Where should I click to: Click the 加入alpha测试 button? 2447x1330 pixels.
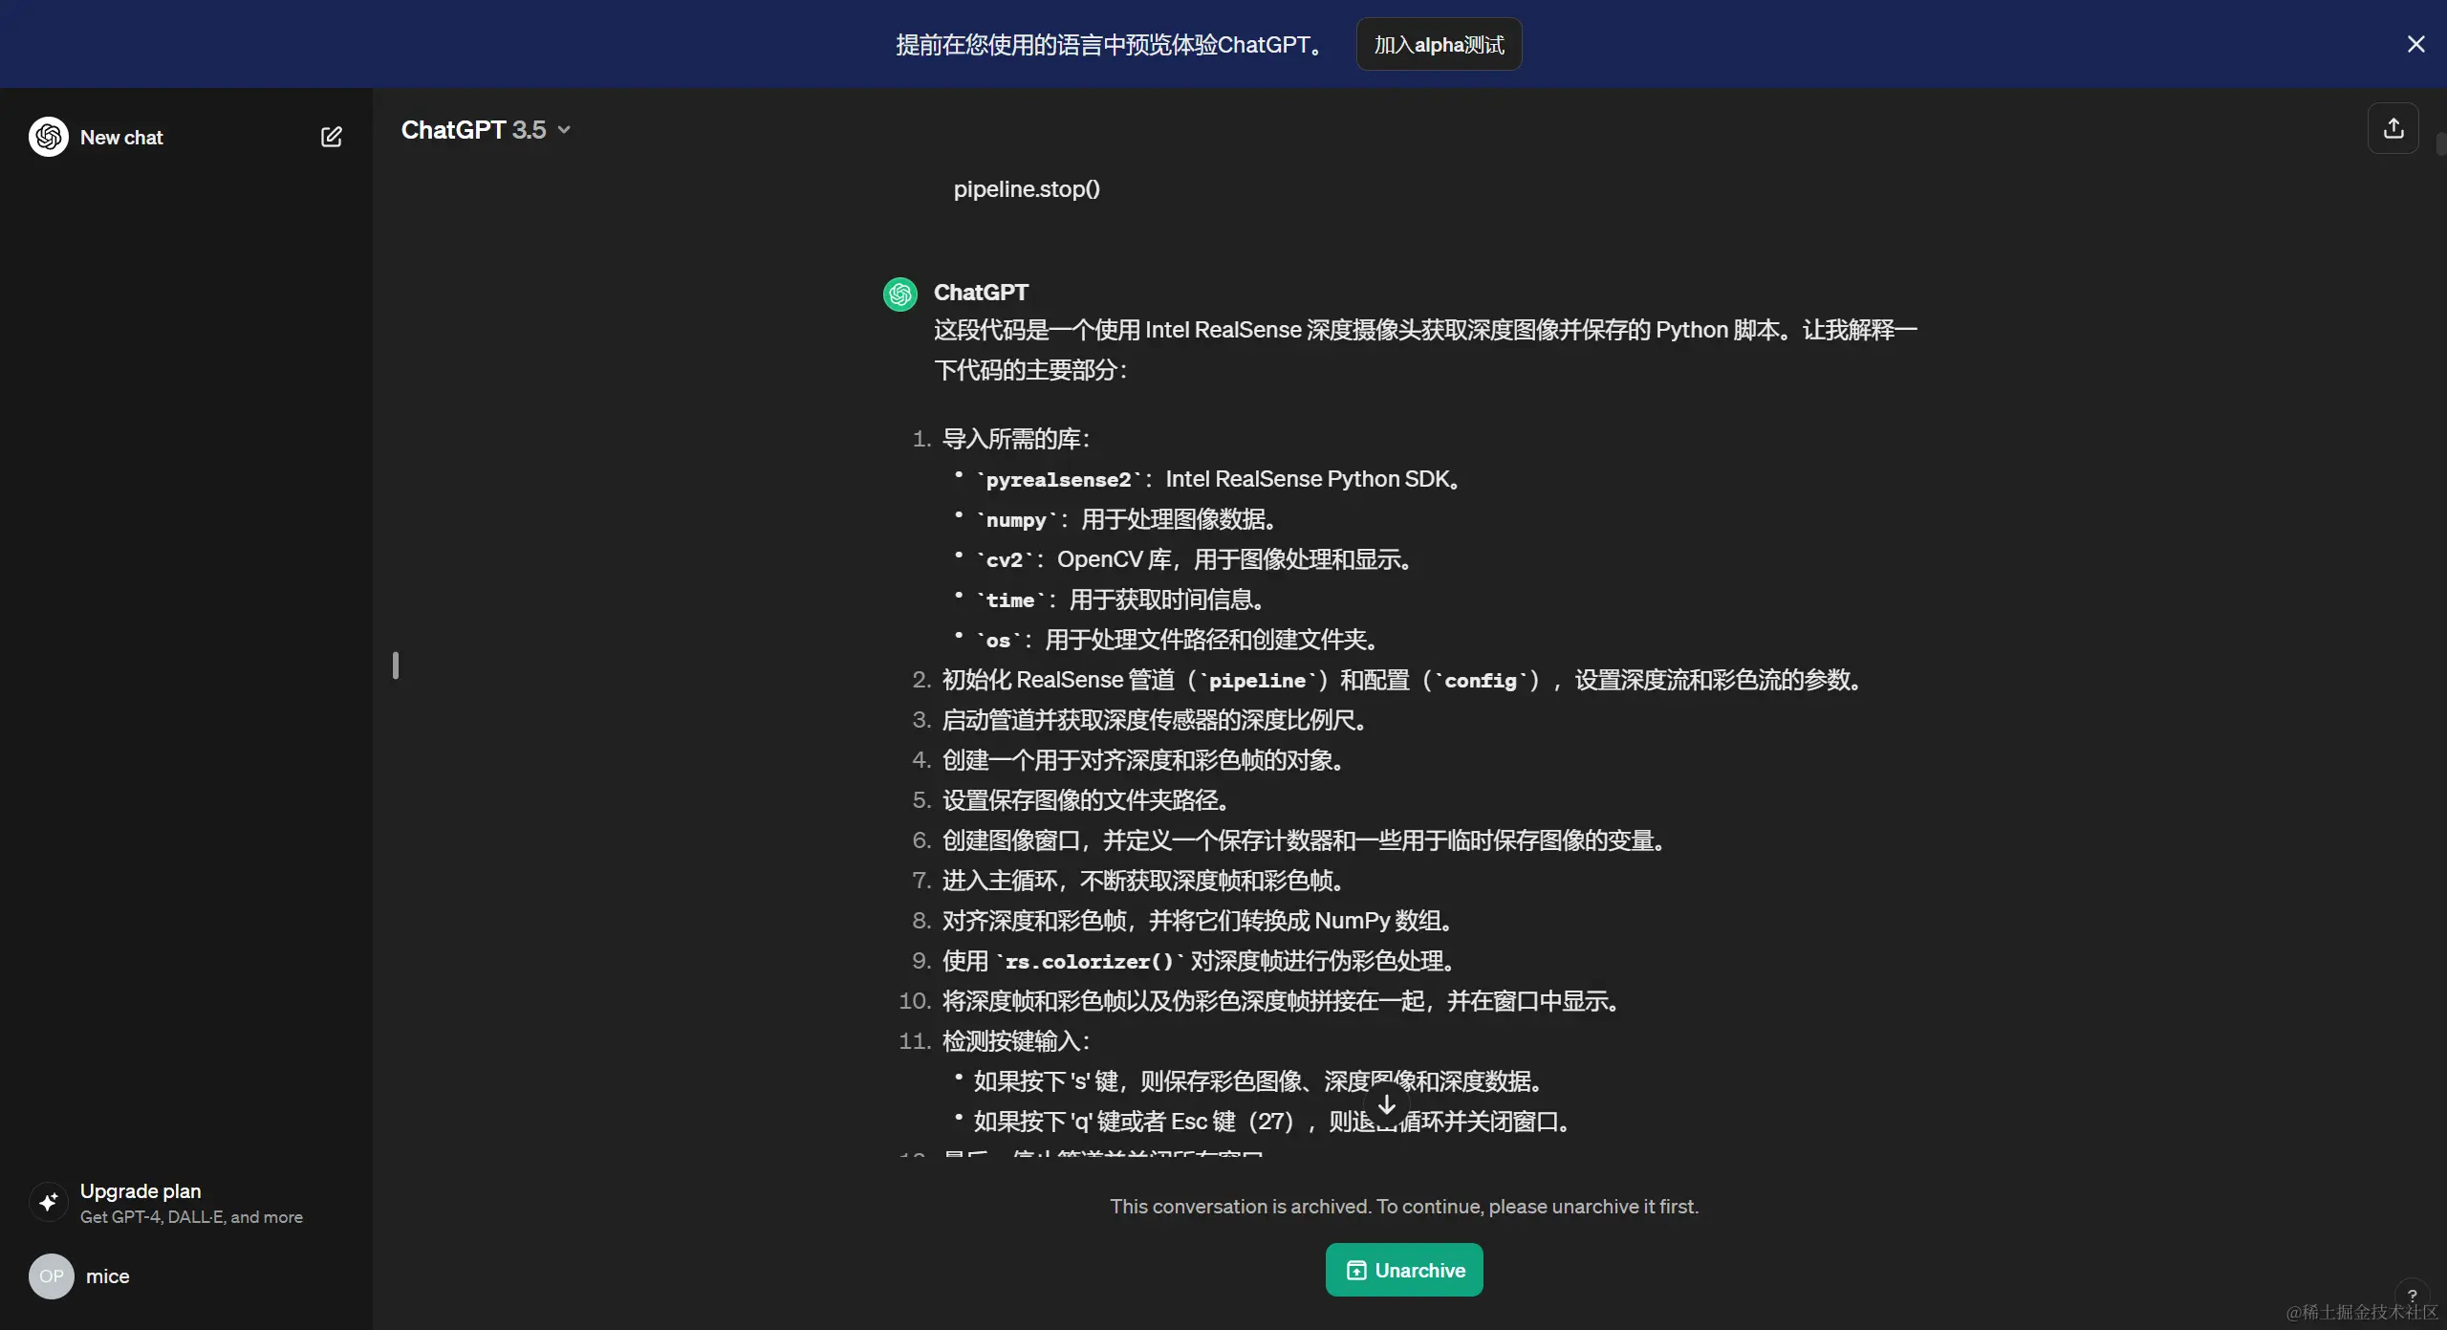(x=1439, y=44)
